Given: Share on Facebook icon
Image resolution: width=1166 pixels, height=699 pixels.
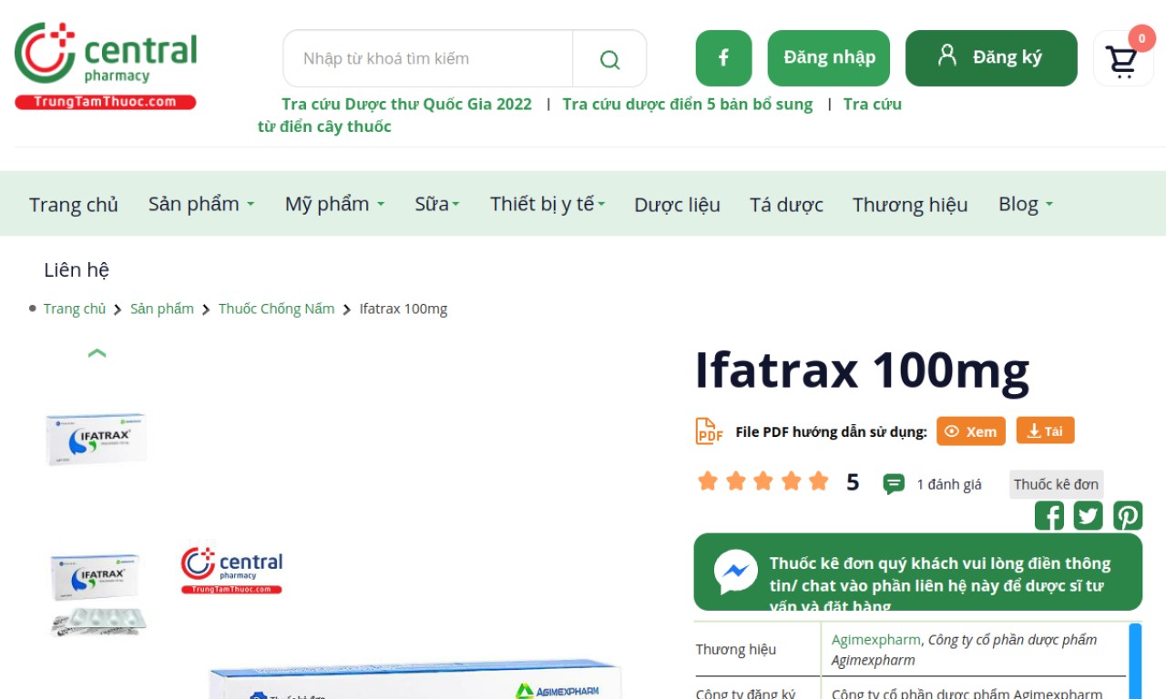Looking at the screenshot, I should click(1048, 516).
